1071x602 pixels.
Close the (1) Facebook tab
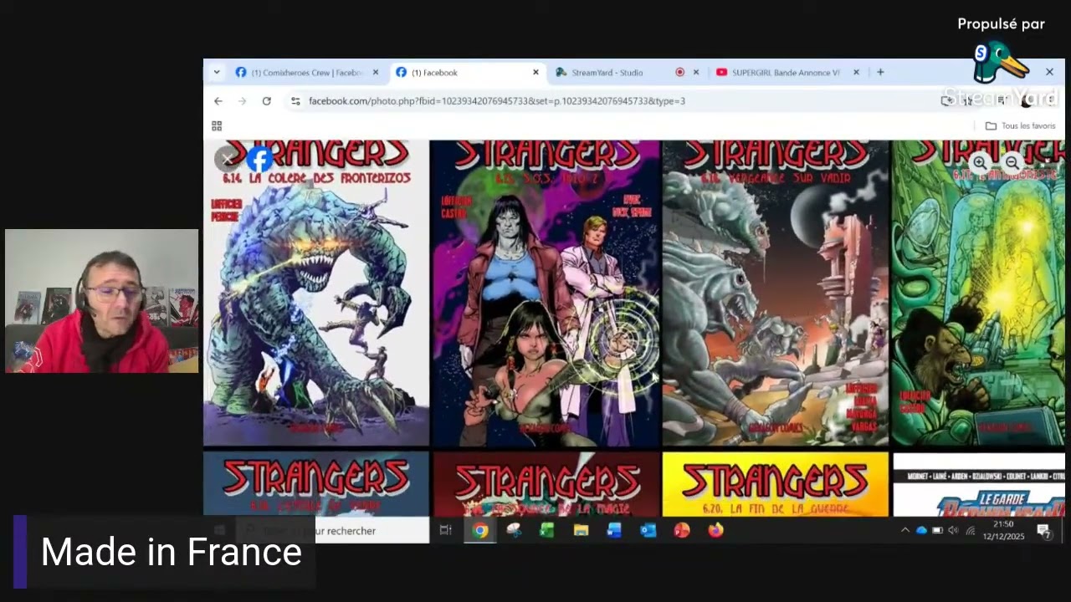[x=535, y=73]
